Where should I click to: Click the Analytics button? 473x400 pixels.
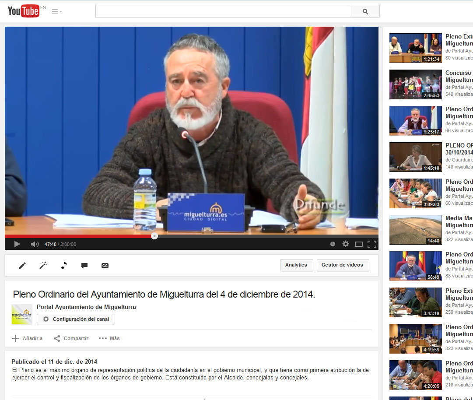point(296,265)
